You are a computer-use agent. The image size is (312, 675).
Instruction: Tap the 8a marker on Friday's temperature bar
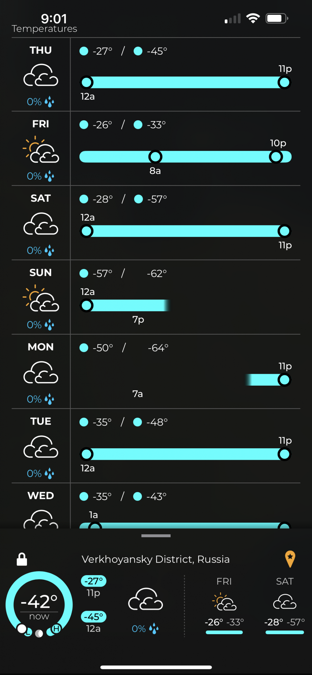coord(155,157)
